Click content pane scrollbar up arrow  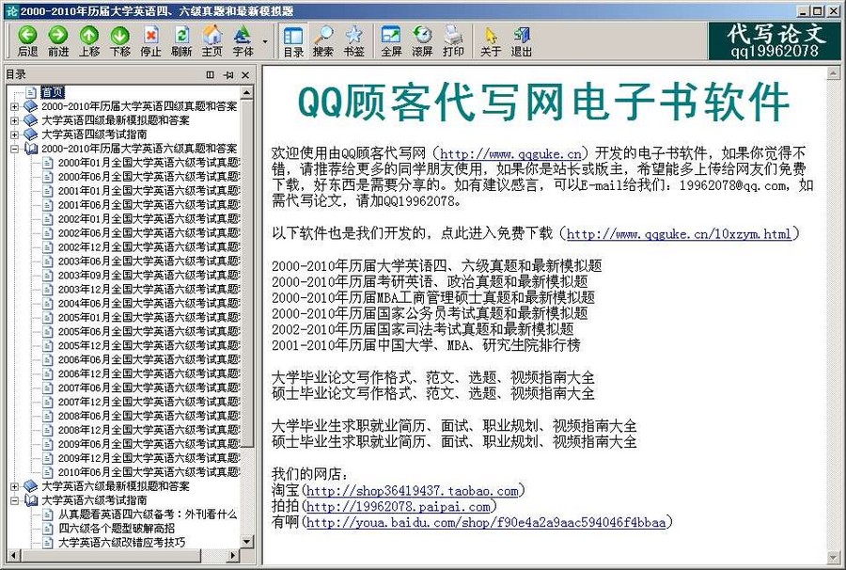coord(833,72)
